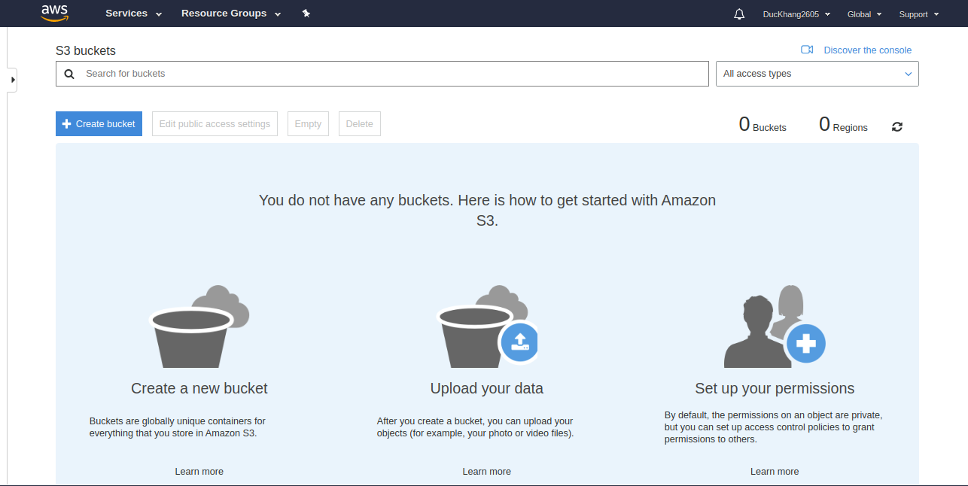Open the Discover the console link
Screen dimensions: 968x486
pyautogui.click(x=867, y=50)
